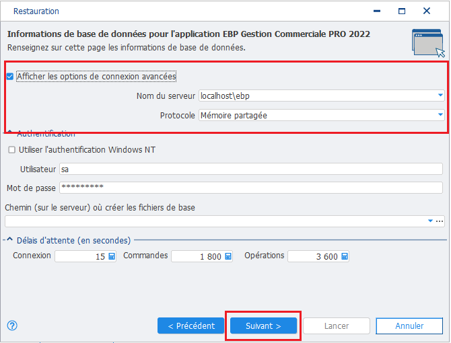Expand the database path dropdown arrow
451x343 pixels.
tap(430, 221)
